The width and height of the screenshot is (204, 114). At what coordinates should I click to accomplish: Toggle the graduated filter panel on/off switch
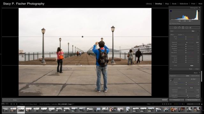(x=171, y=69)
